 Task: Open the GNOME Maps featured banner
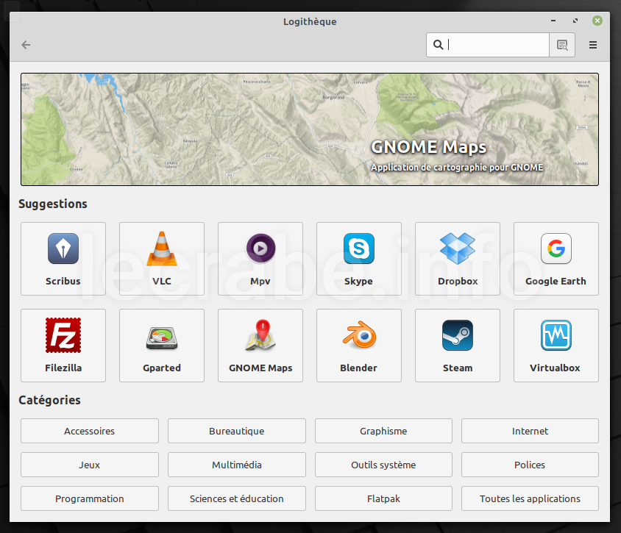click(310, 129)
